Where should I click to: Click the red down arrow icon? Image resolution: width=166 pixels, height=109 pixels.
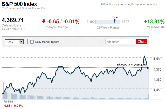point(44,22)
